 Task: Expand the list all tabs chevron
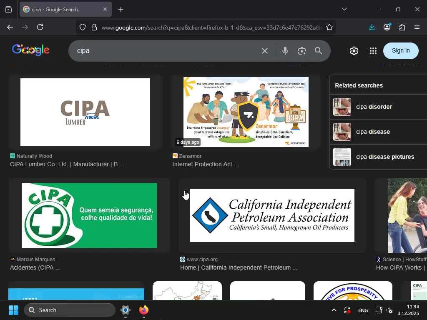[344, 9]
